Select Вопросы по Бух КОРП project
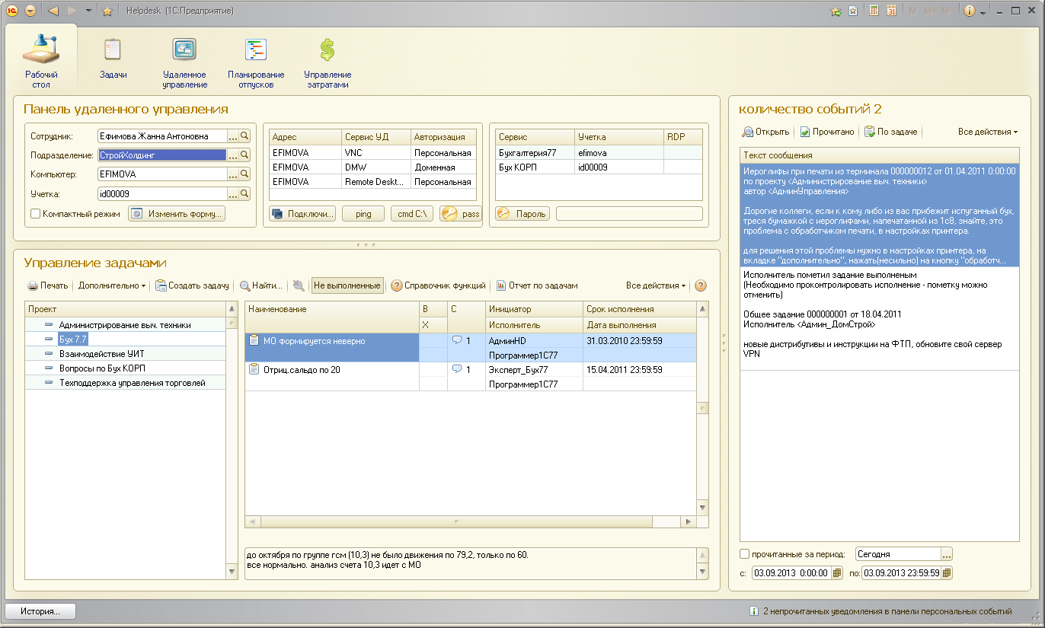 point(102,368)
